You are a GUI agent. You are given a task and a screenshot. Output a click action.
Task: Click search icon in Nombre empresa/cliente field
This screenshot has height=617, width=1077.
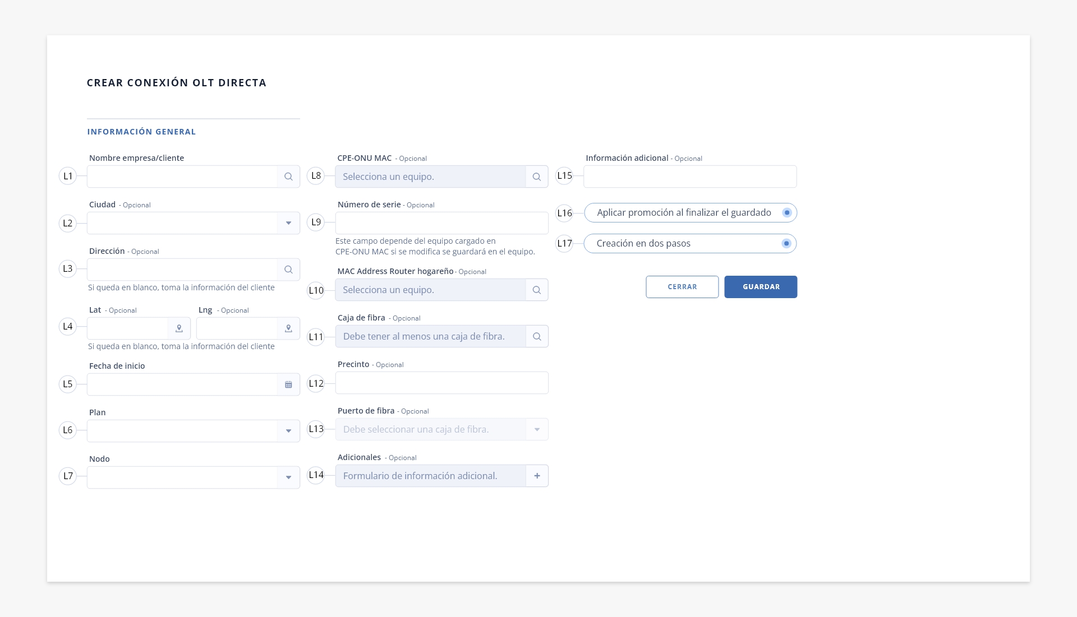[288, 177]
